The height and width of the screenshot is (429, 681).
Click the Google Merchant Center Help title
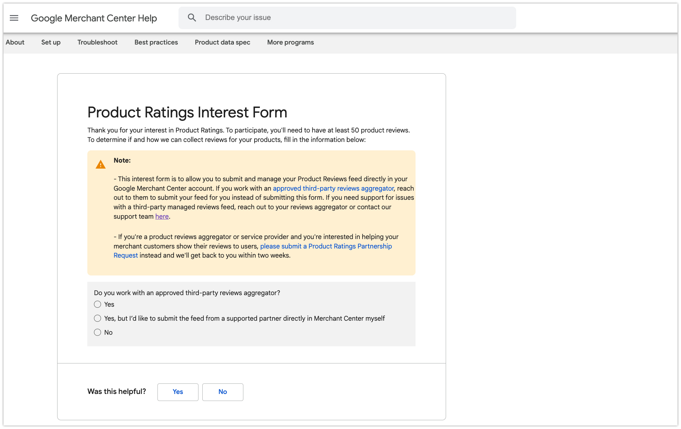click(94, 18)
